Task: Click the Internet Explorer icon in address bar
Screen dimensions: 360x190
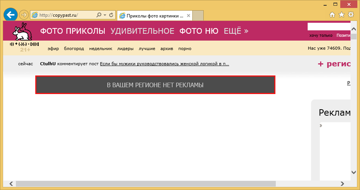Action: (x=35, y=15)
